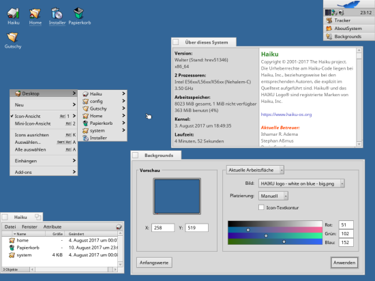
Task: Click the X position input field
Action: pyautogui.click(x=163, y=228)
